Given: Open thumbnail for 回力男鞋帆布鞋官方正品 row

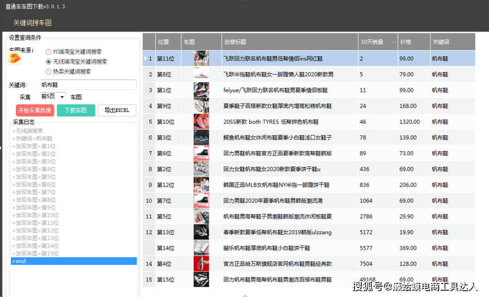Looking at the screenshot, I should click(x=201, y=153).
